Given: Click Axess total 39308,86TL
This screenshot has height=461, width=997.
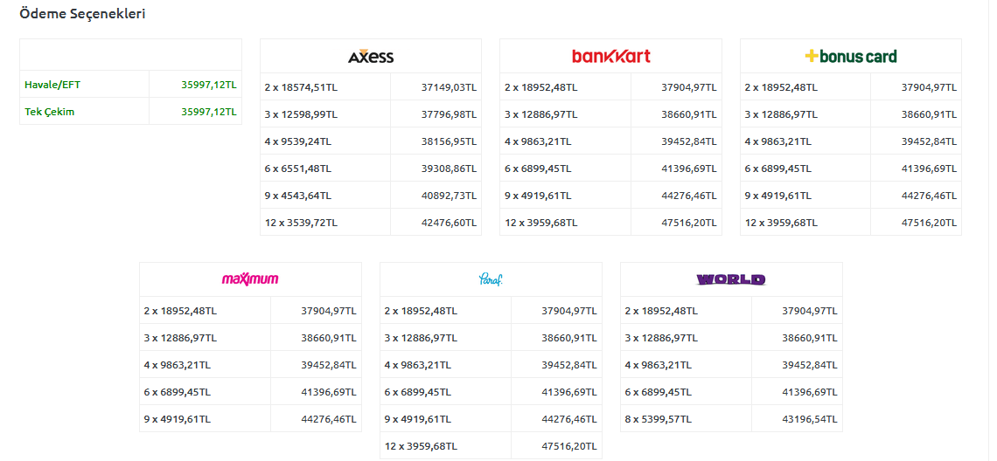Looking at the screenshot, I should (x=449, y=169).
